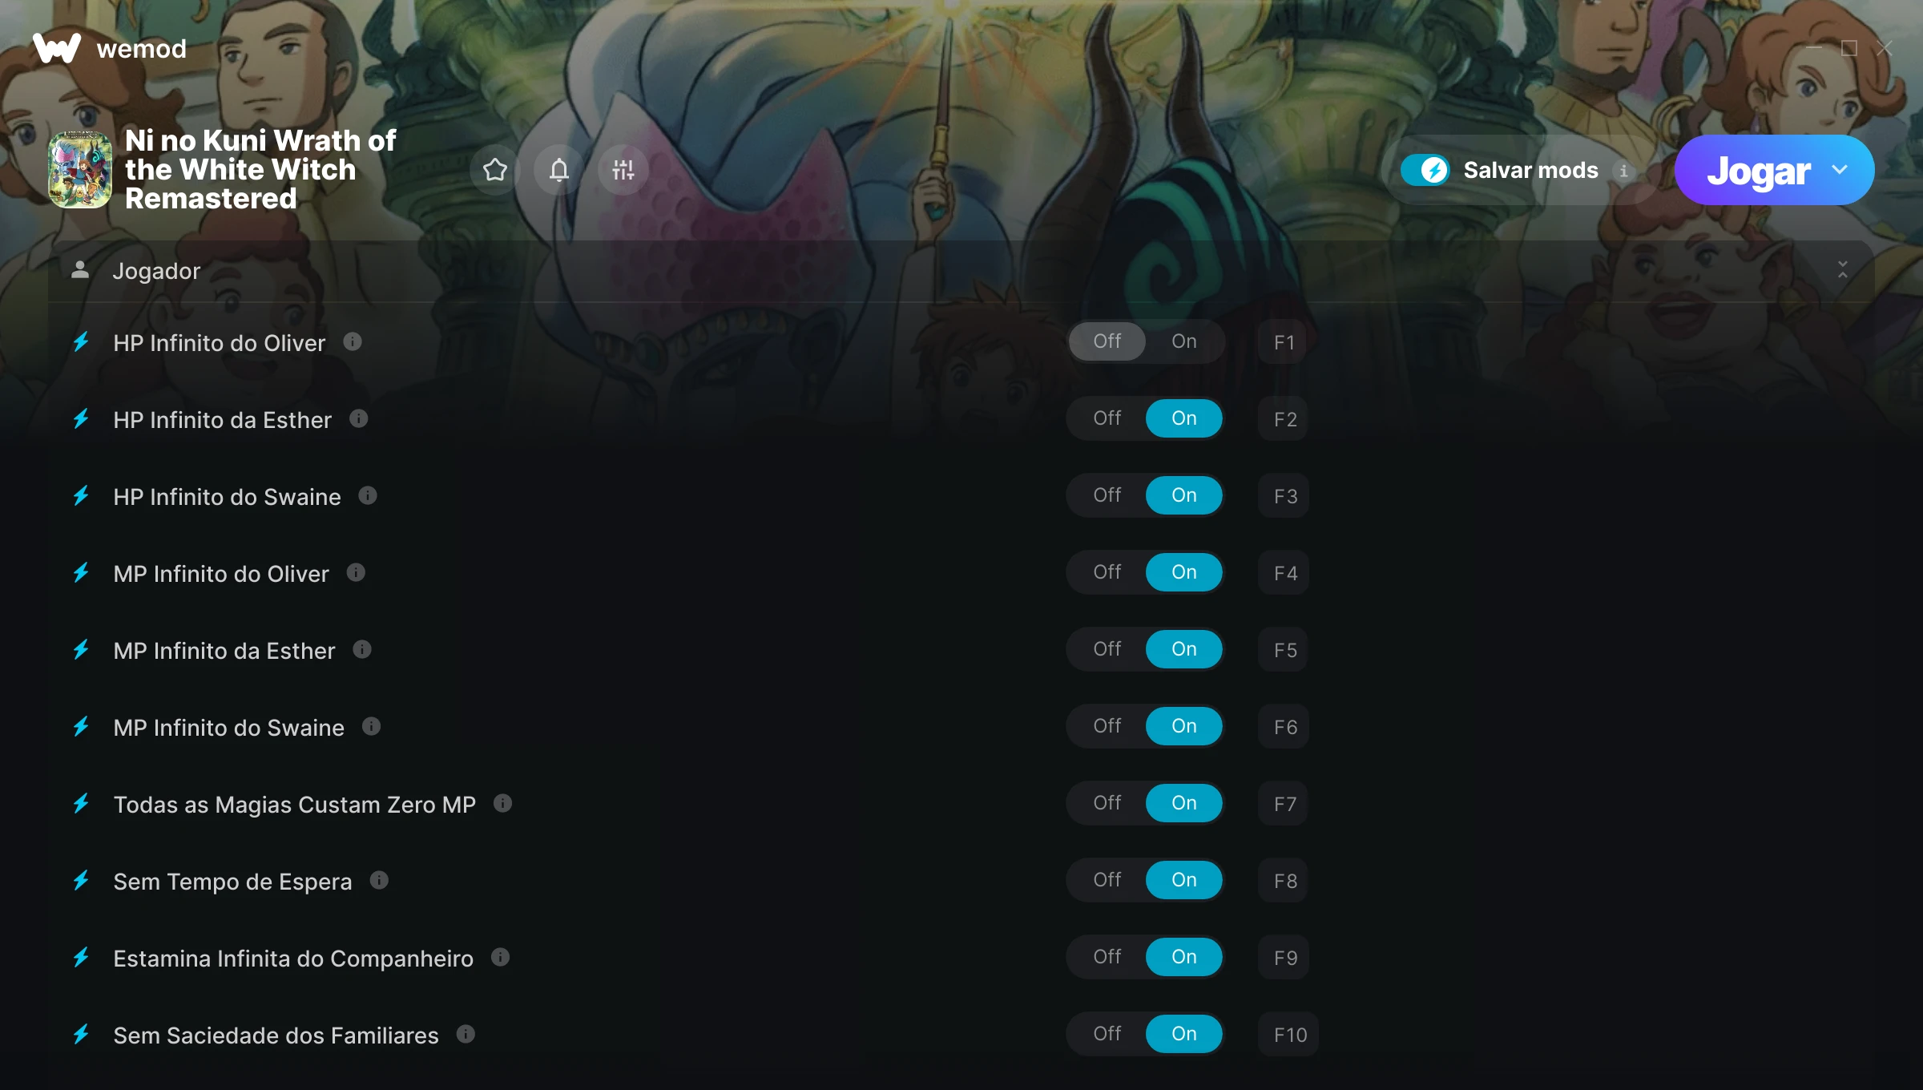Screen dimensions: 1923x1090
Task: Open mod settings sliders icon
Action: point(623,170)
